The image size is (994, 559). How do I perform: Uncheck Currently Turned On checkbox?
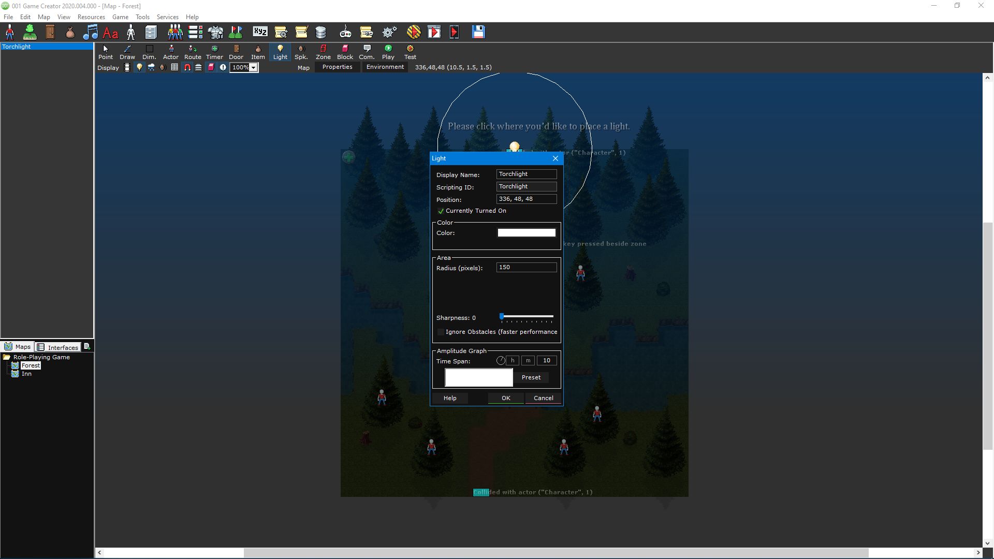pos(441,211)
